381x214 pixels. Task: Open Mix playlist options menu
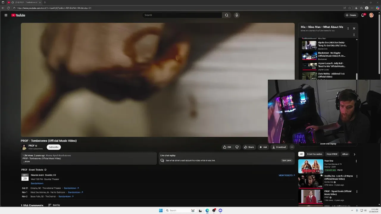click(x=348, y=28)
